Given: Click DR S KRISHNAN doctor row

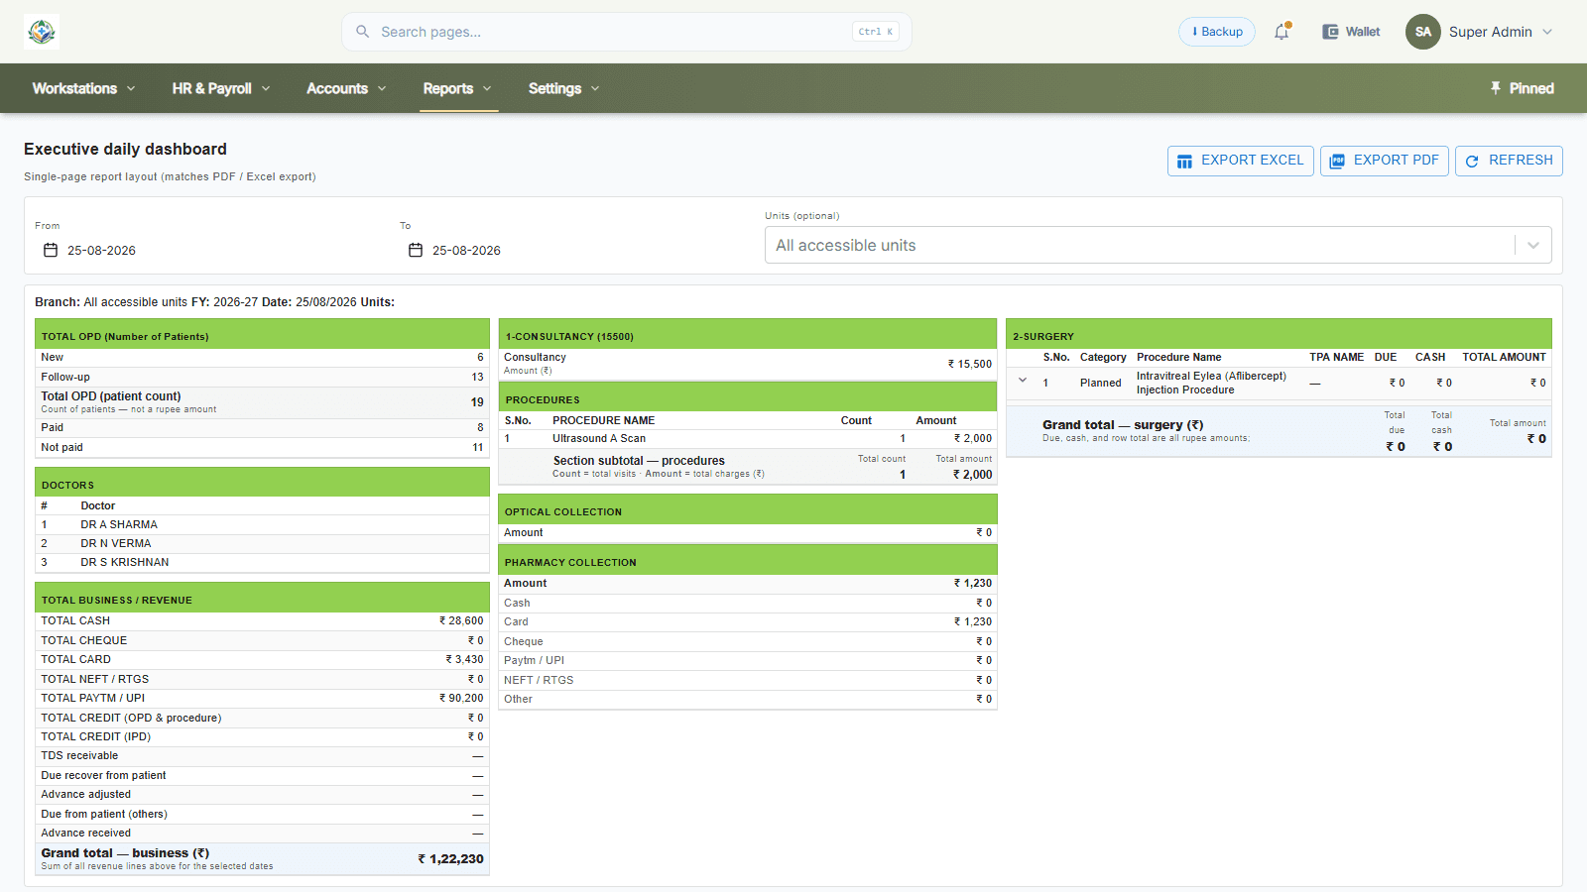Looking at the screenshot, I should [263, 562].
